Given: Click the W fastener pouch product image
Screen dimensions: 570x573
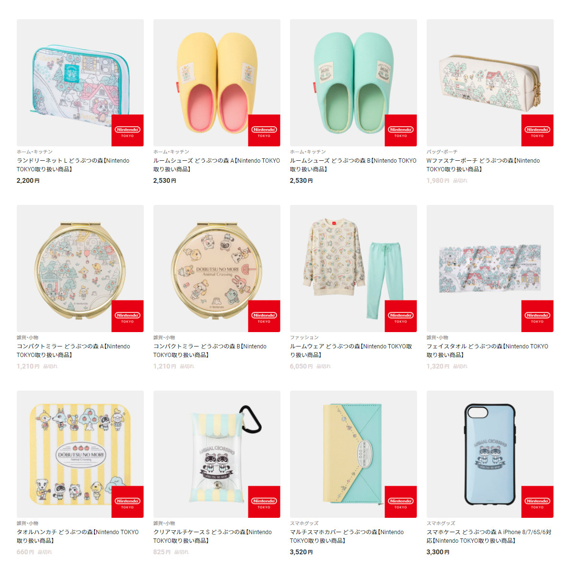Looking at the screenshot, I should (x=489, y=83).
